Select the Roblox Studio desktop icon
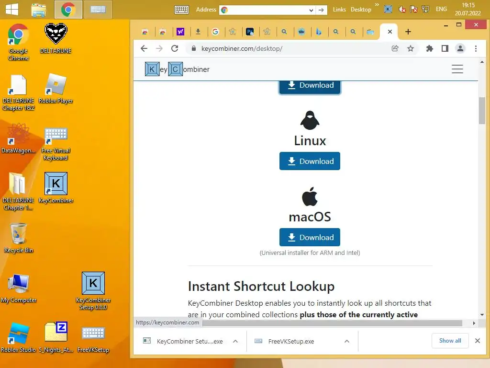 click(19, 337)
